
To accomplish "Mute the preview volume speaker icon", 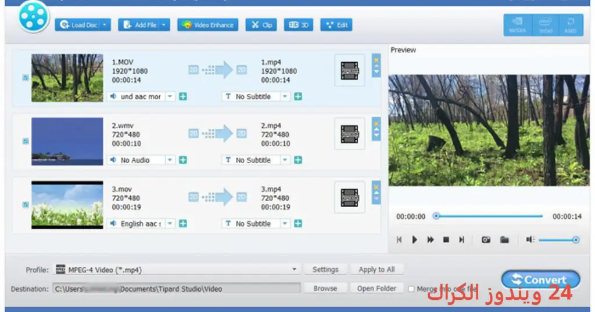I will pos(530,240).
